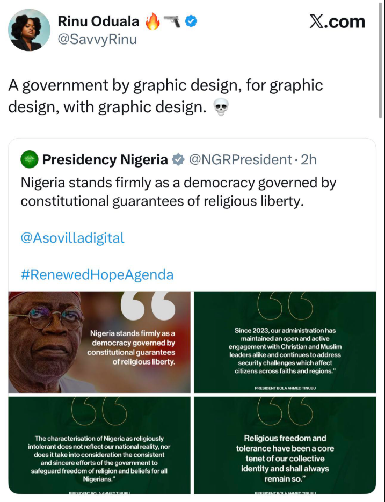Click the Presidency Nigeria green avatar icon
Image resolution: width=385 pixels, height=502 pixels.
point(29,159)
